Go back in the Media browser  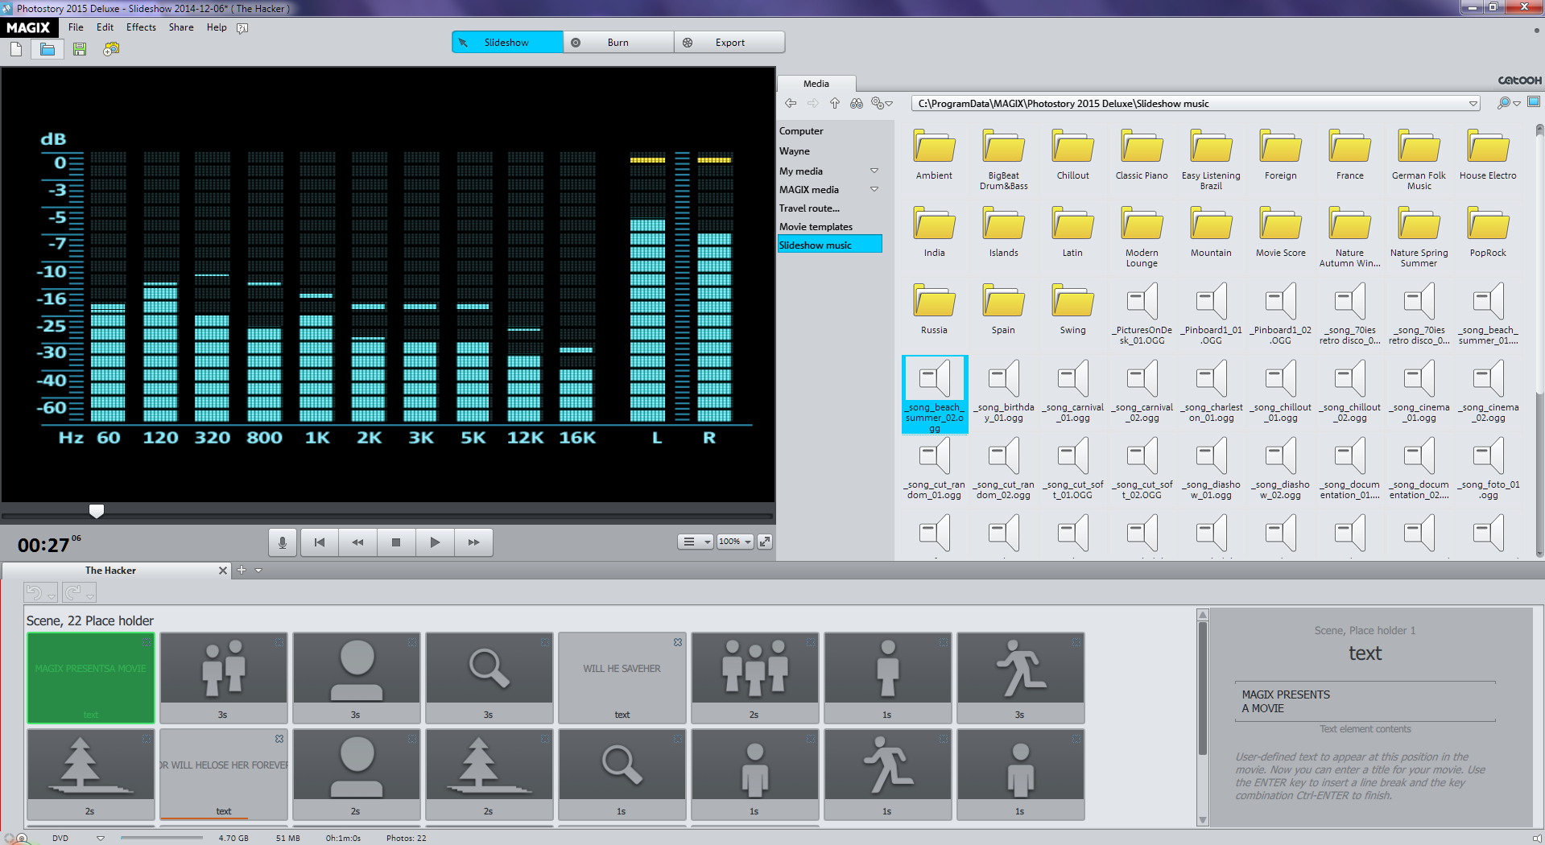pos(791,103)
